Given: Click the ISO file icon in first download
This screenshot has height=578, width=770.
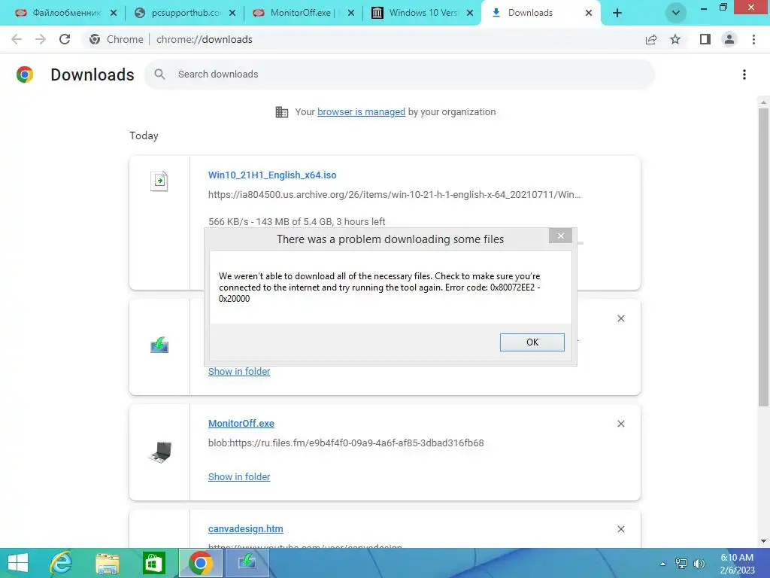Looking at the screenshot, I should point(159,181).
